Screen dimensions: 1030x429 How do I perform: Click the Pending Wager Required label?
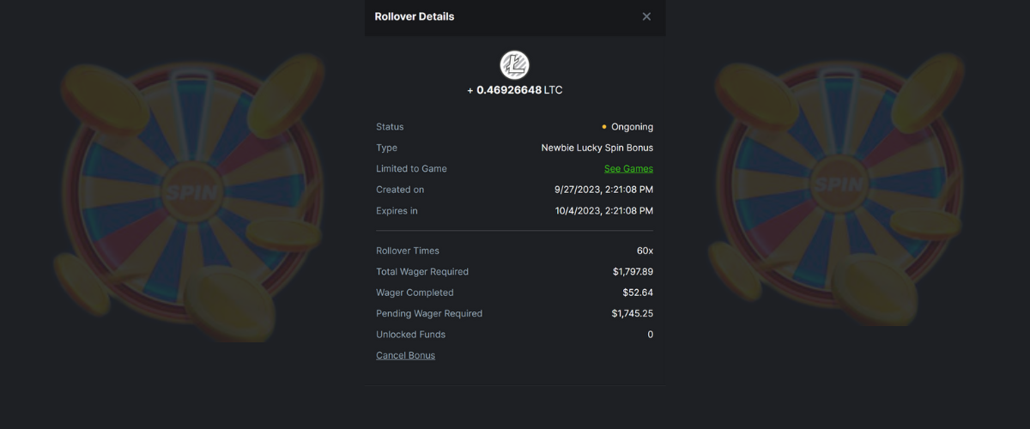(x=429, y=313)
